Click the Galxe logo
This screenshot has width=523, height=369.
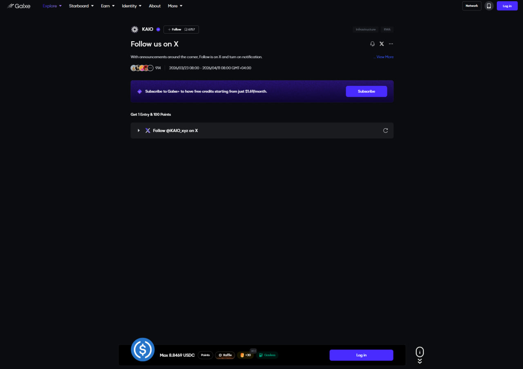pyautogui.click(x=19, y=6)
